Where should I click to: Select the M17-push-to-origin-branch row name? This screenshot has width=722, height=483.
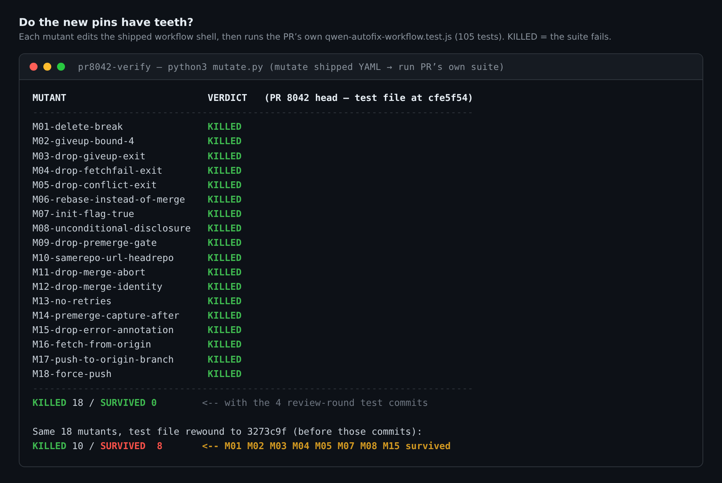pyautogui.click(x=103, y=359)
